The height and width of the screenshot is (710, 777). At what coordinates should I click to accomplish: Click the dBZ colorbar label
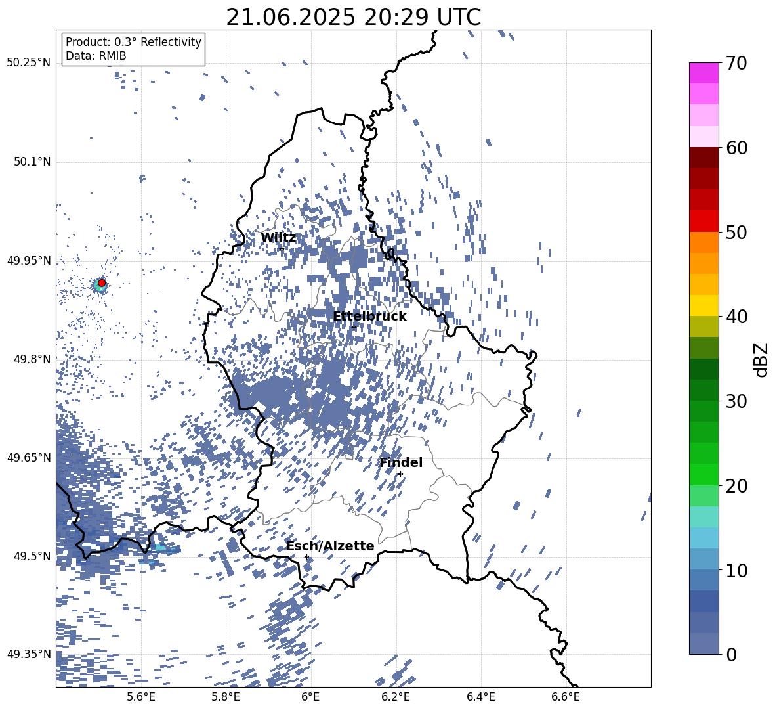[762, 359]
